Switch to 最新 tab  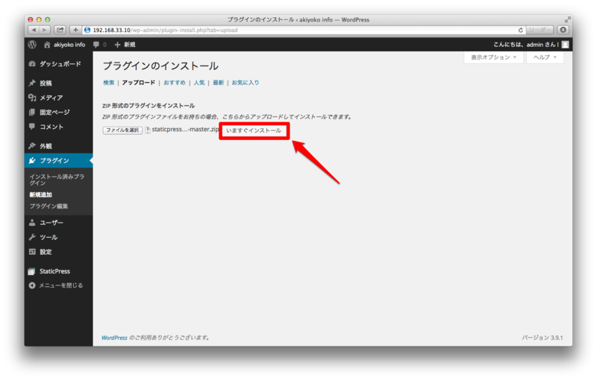[218, 83]
